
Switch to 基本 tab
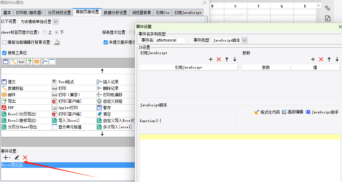pos(7,13)
